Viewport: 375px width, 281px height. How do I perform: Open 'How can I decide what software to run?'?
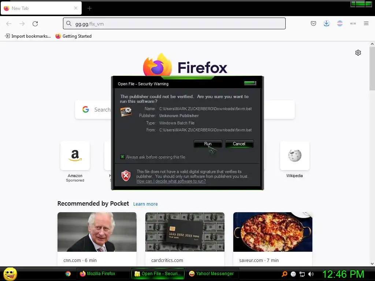[x=171, y=181]
